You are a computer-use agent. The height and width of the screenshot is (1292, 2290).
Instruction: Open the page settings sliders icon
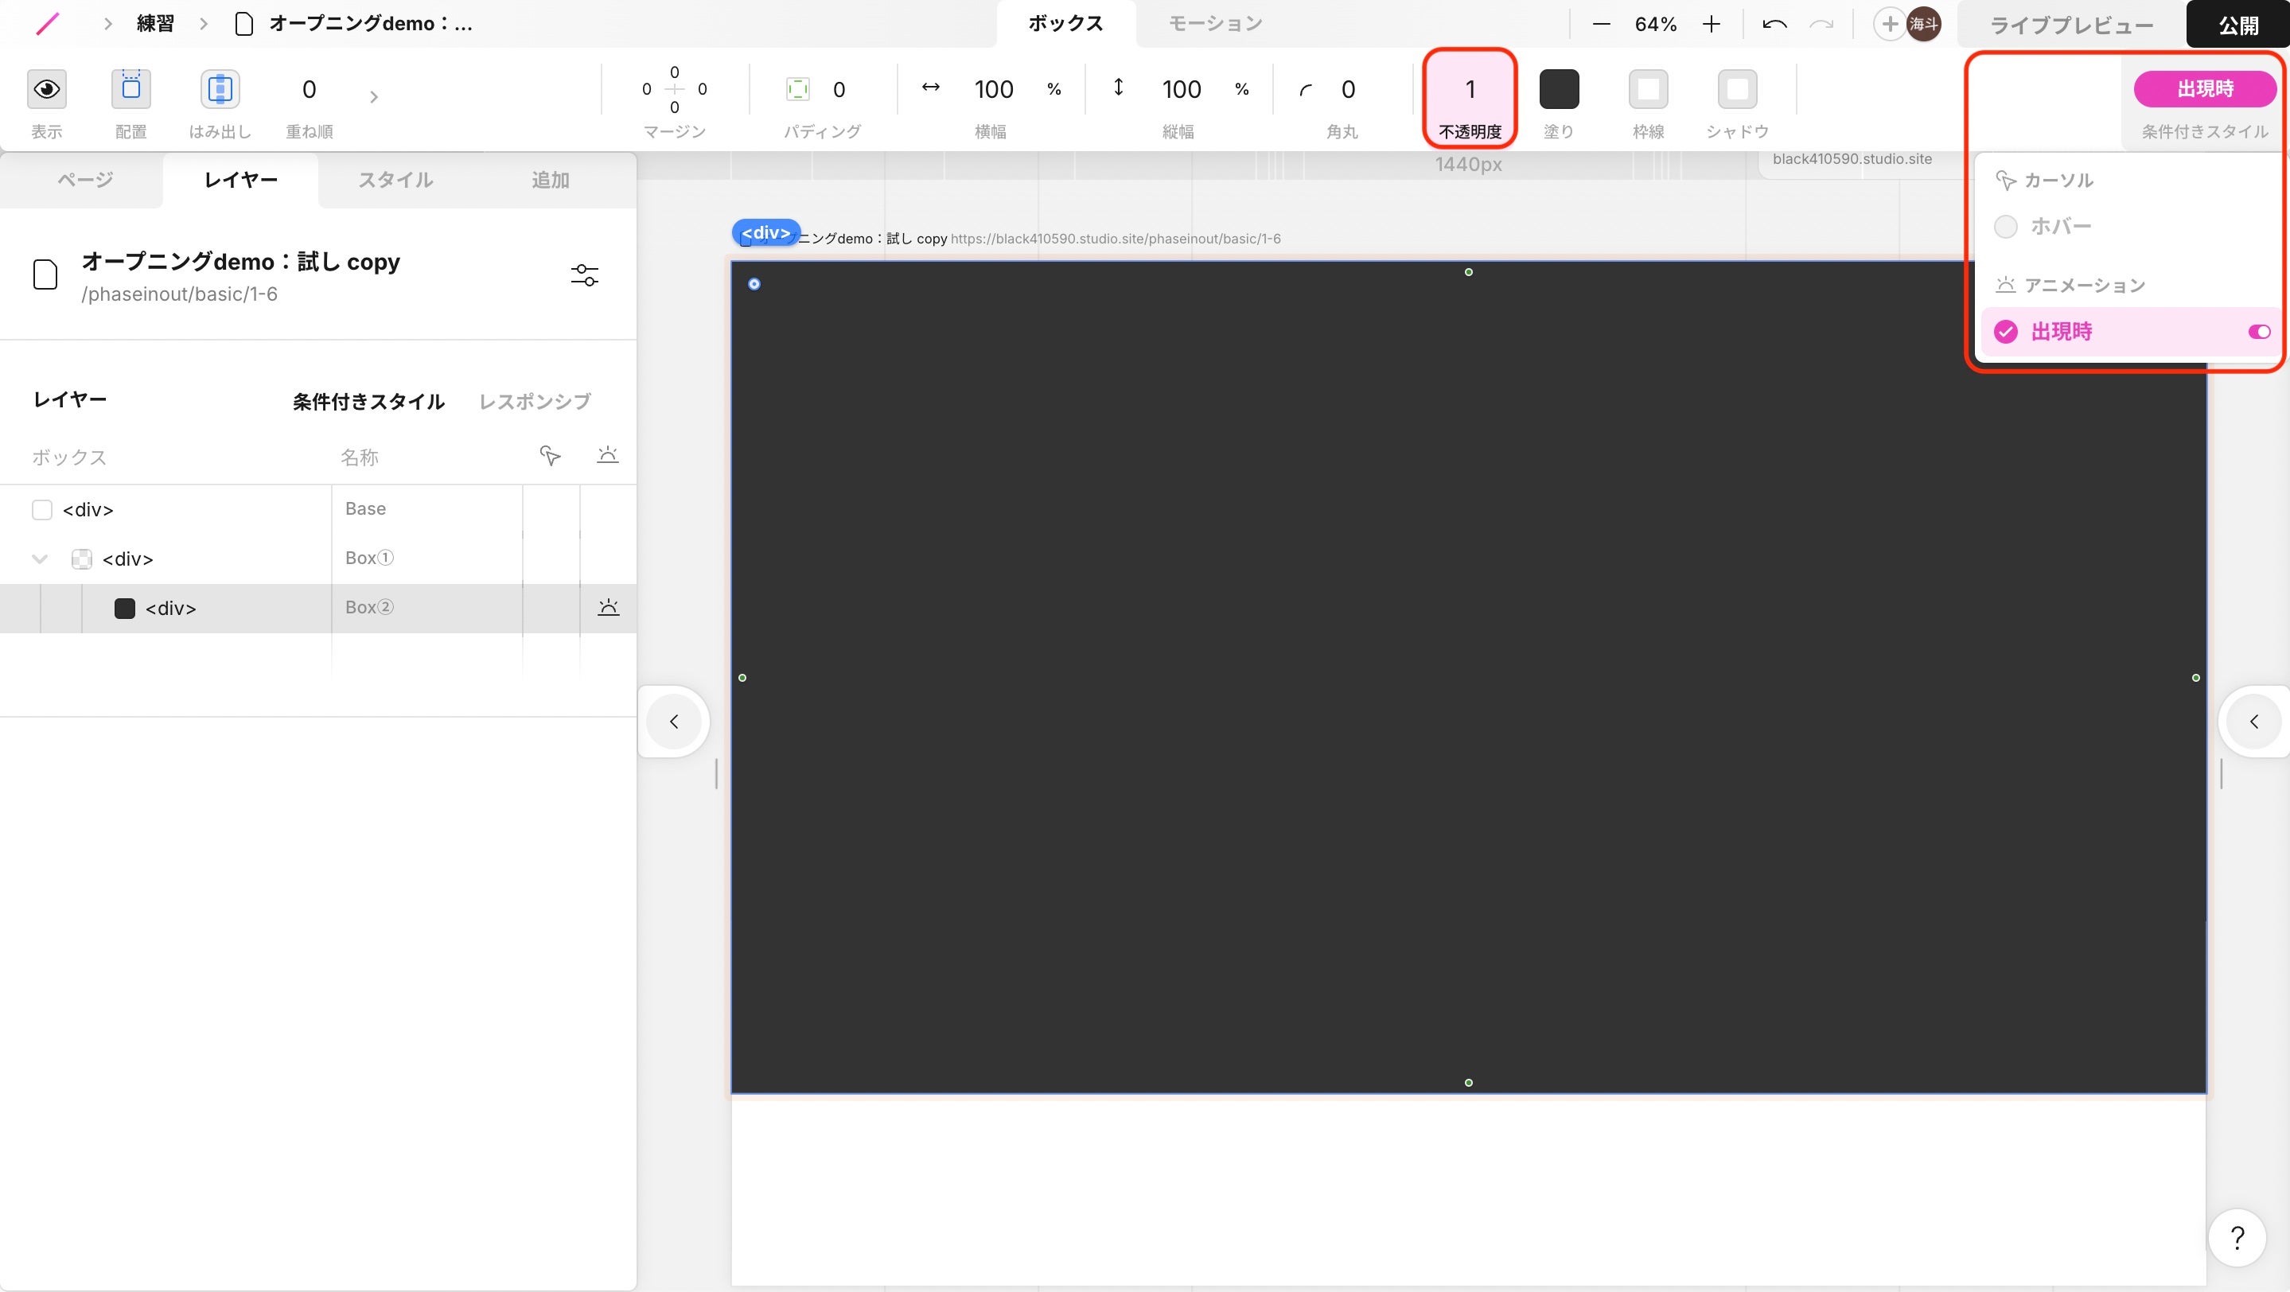pyautogui.click(x=584, y=275)
